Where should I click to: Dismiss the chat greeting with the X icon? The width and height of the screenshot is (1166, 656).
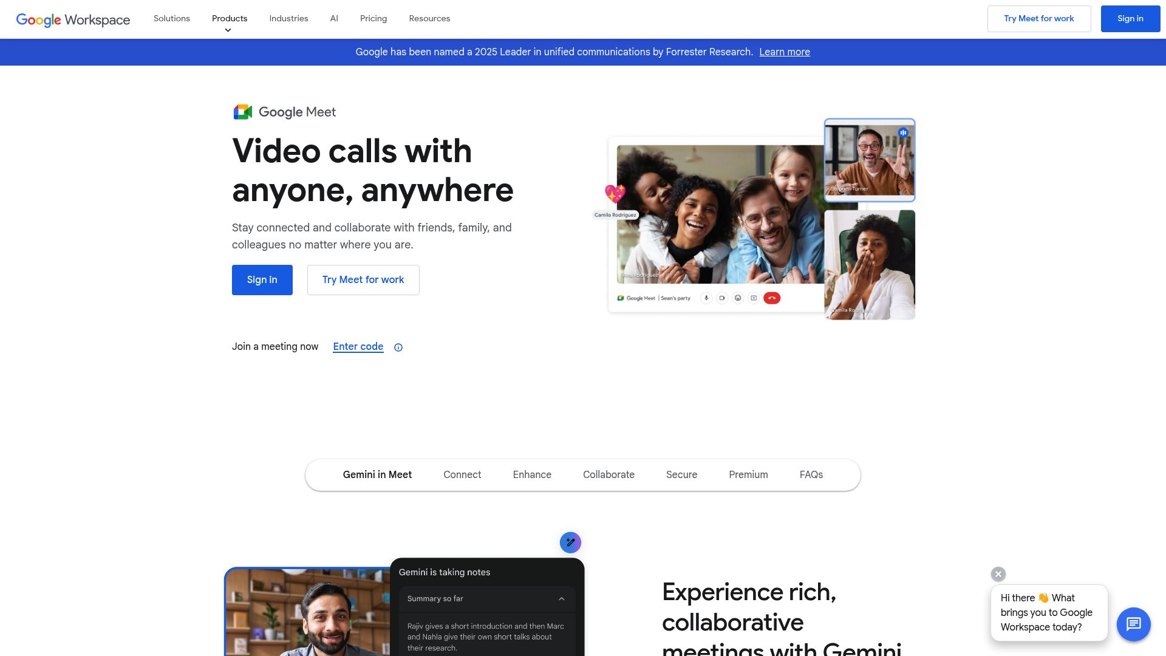tap(998, 574)
